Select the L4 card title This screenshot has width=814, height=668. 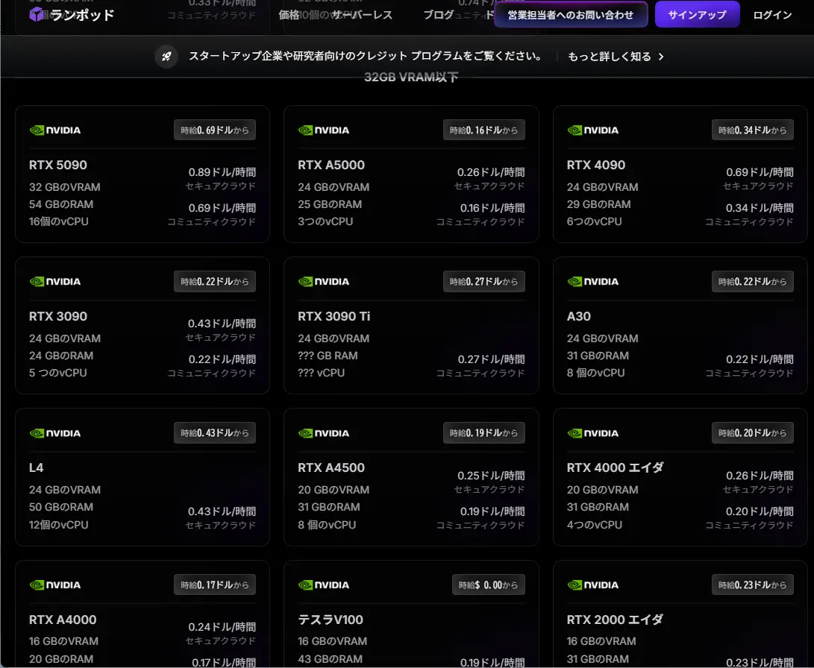pyautogui.click(x=37, y=467)
